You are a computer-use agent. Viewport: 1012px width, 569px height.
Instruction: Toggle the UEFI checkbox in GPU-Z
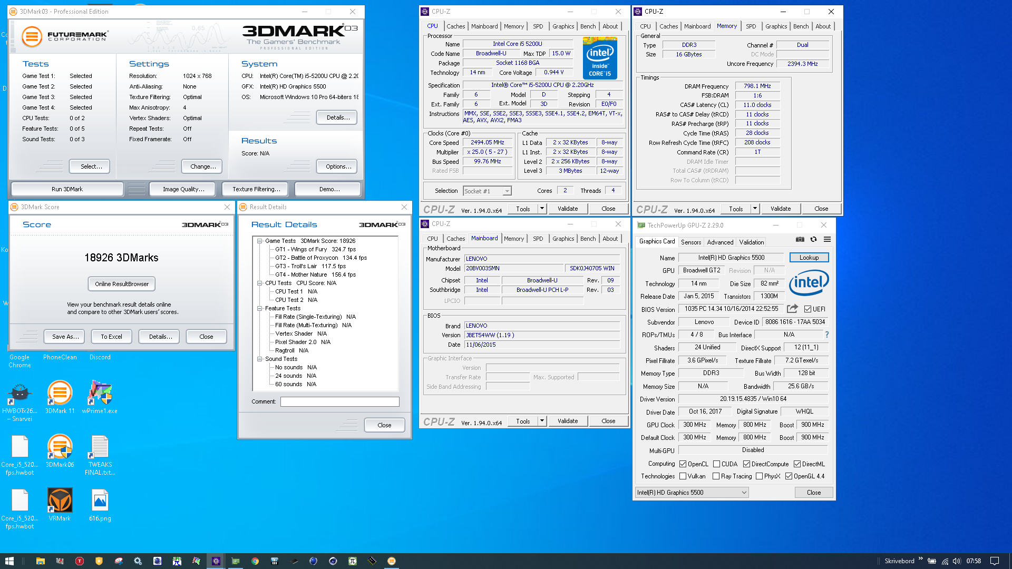(807, 309)
